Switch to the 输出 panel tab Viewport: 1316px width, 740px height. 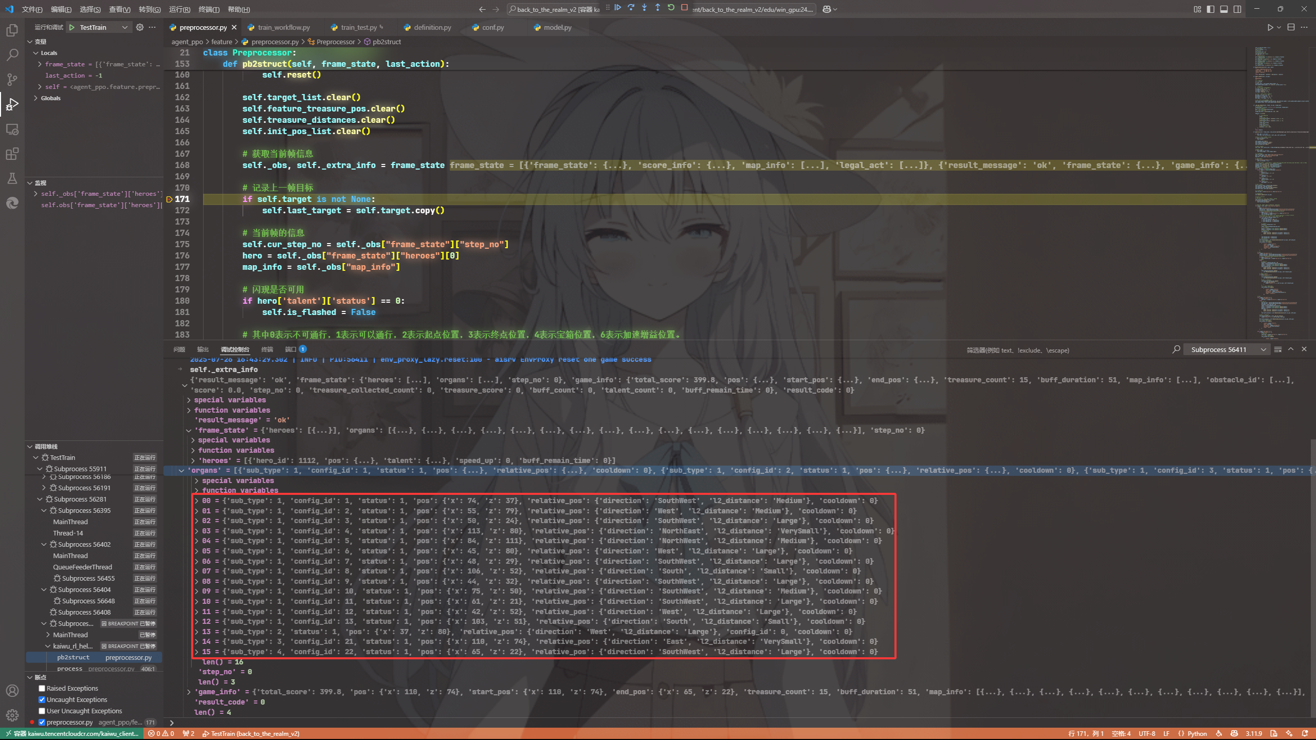tap(203, 349)
